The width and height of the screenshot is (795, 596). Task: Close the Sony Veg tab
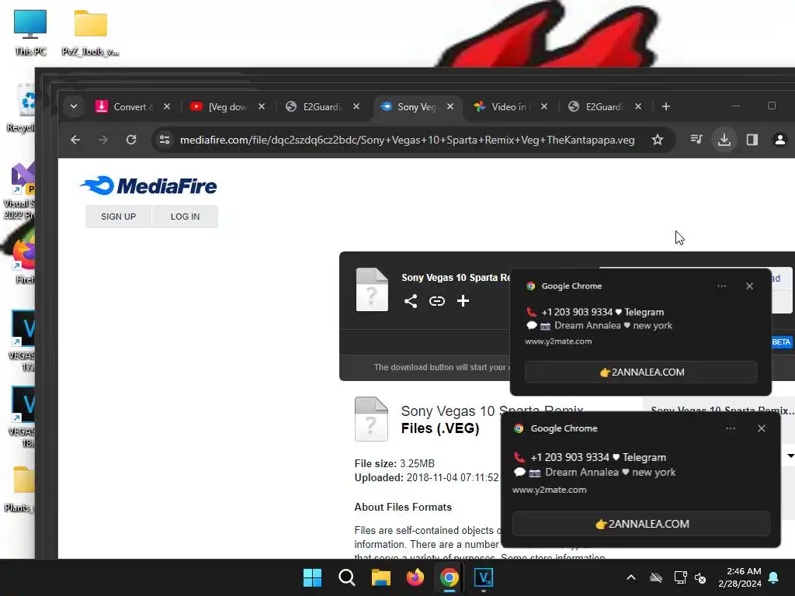(450, 106)
